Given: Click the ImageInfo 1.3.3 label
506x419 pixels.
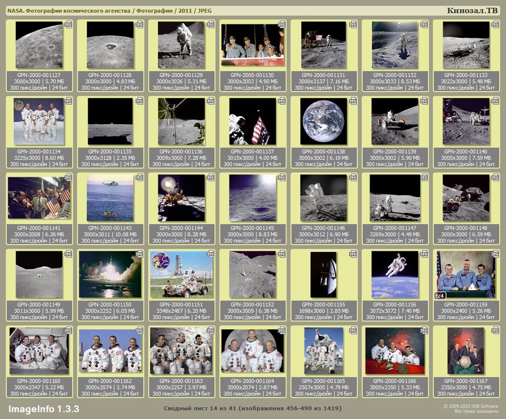Looking at the screenshot, I should click(x=43, y=408).
